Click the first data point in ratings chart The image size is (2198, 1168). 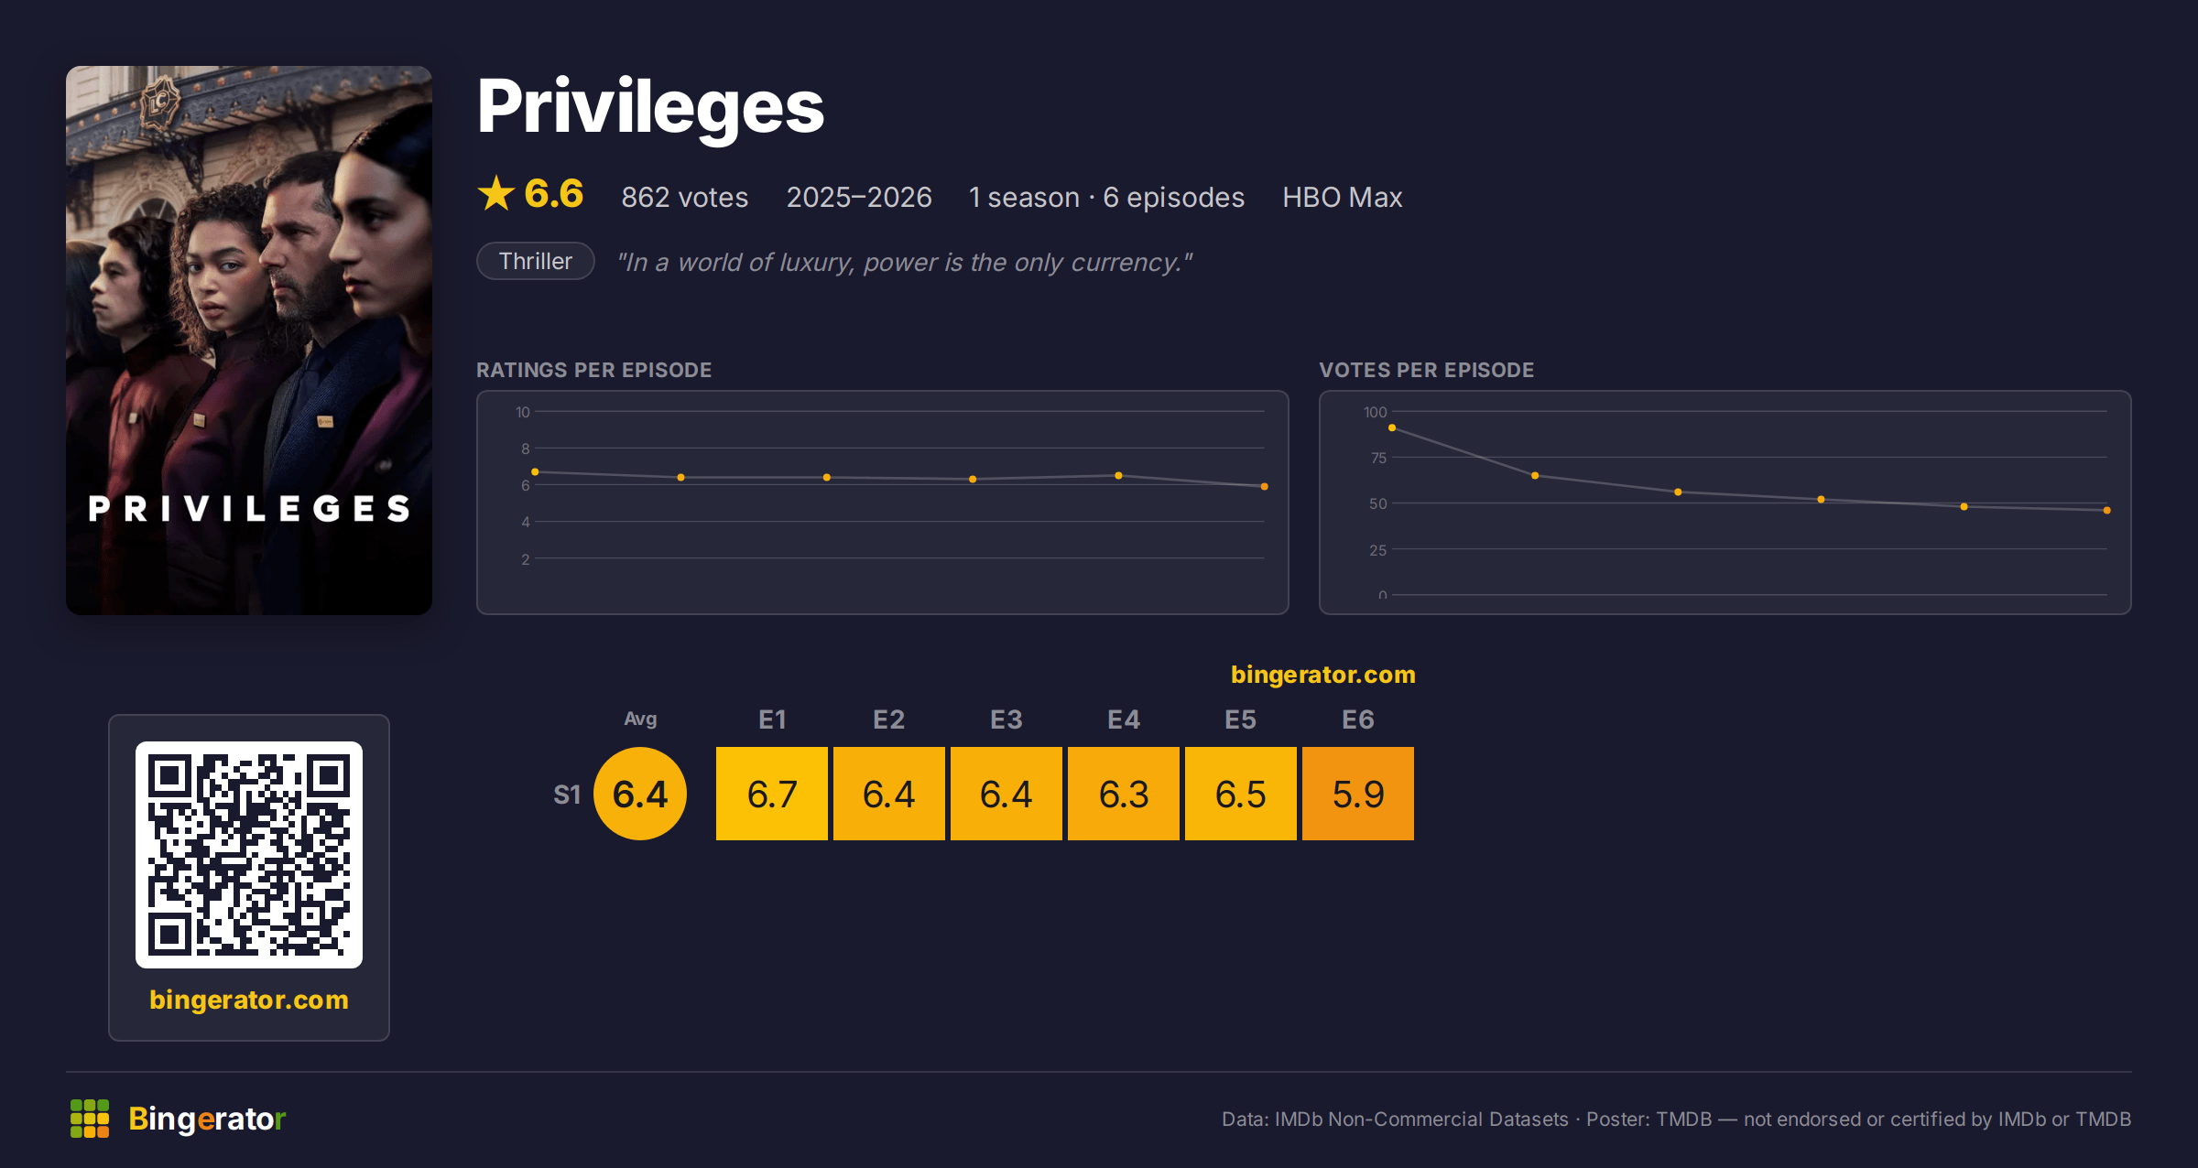pos(535,472)
